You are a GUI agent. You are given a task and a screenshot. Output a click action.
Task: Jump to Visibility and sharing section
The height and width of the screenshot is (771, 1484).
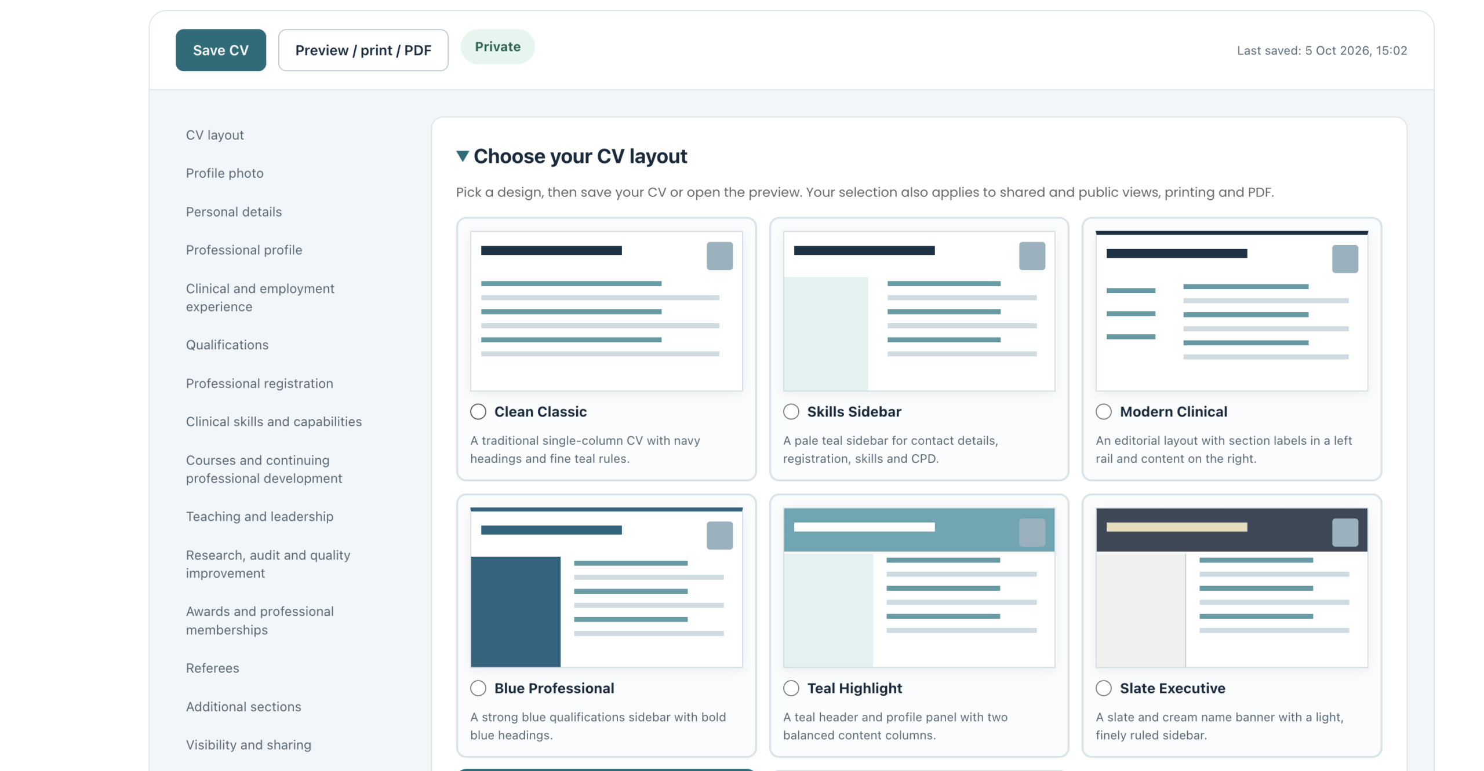click(248, 744)
